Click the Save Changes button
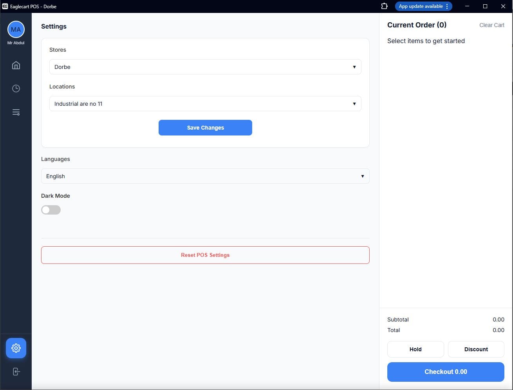Screen dimensions: 513x390 pyautogui.click(x=205, y=128)
